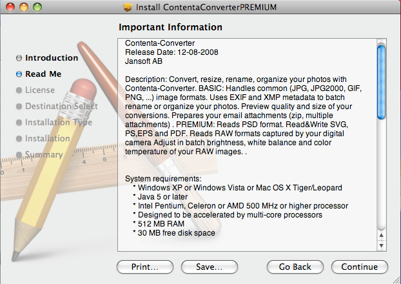
Task: Click the scroll up arrow
Action: coord(381,235)
